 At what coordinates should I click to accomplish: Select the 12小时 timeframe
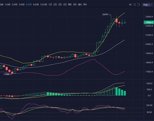click(x=44, y=5)
